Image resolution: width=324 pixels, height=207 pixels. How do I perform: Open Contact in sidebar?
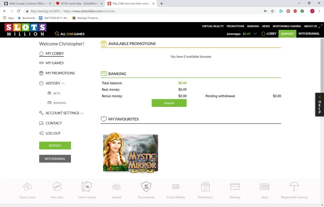pos(51,123)
